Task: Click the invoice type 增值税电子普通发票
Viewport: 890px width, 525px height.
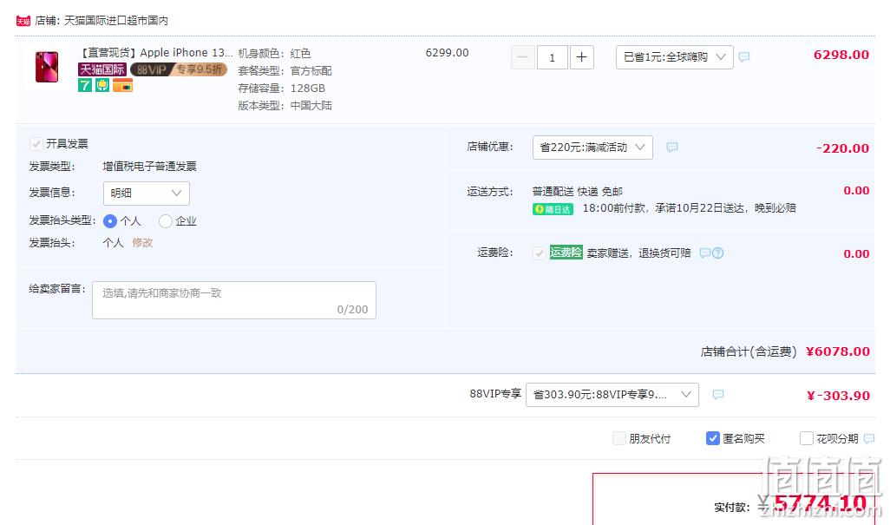Action: (x=150, y=167)
